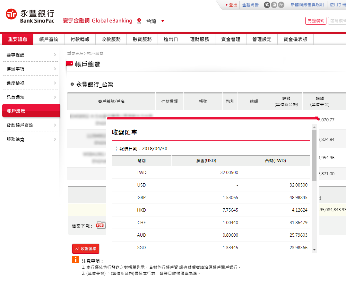Open the 台灣 region dropdown arrow
Image resolution: width=346 pixels, height=297 pixels.
163,21
